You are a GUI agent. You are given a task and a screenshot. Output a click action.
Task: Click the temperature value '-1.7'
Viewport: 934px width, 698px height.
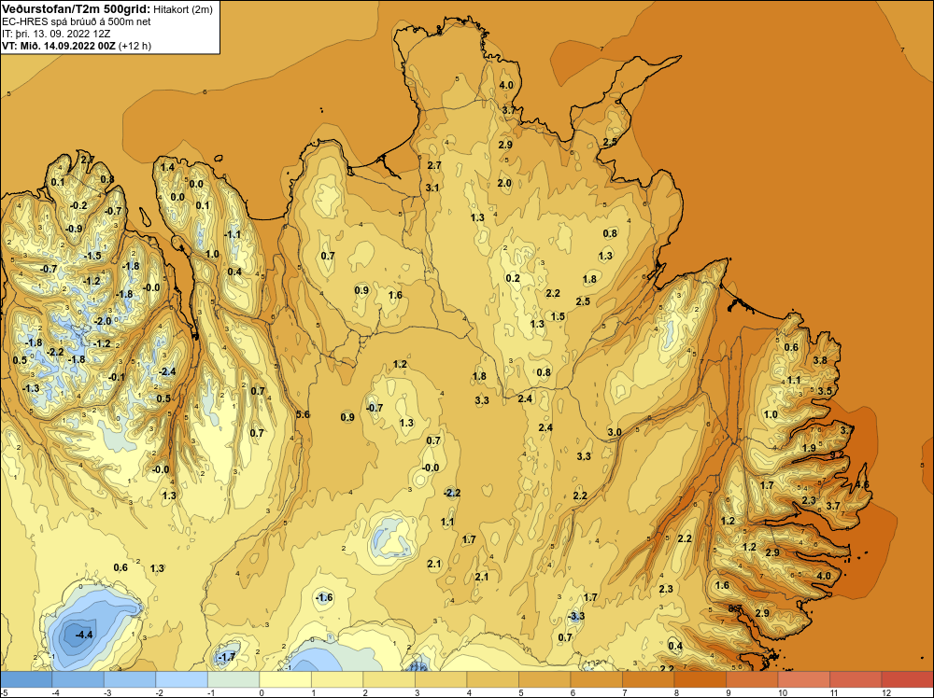pos(226,658)
